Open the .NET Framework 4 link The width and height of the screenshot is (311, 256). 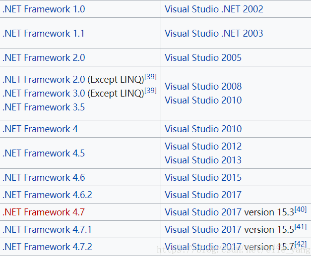coord(40,129)
